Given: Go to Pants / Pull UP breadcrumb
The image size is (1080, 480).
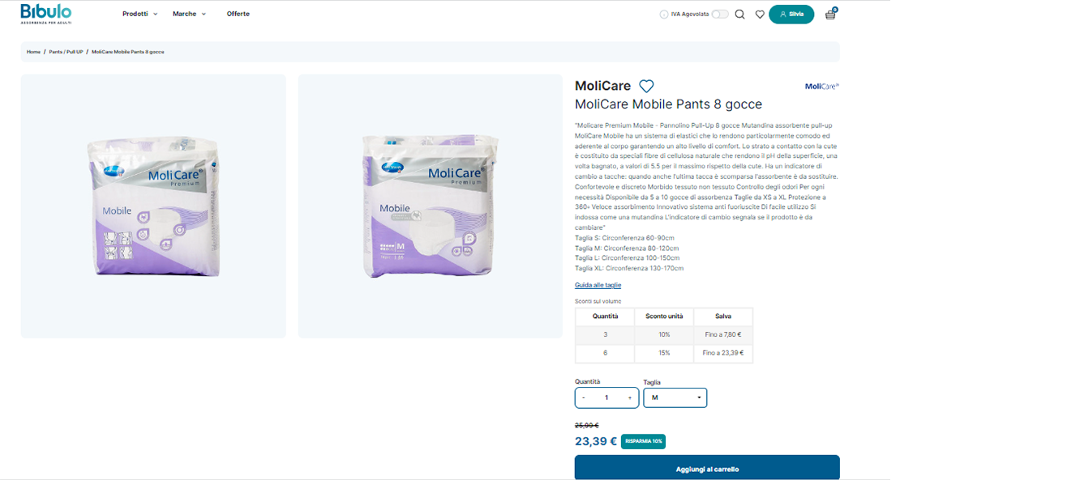Looking at the screenshot, I should (66, 52).
